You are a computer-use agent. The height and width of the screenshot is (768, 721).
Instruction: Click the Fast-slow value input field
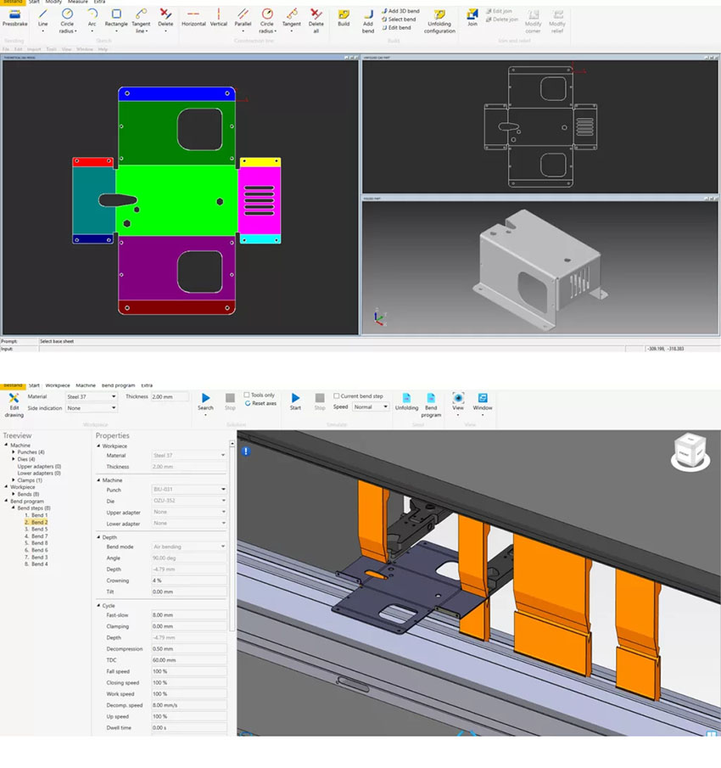coord(188,614)
